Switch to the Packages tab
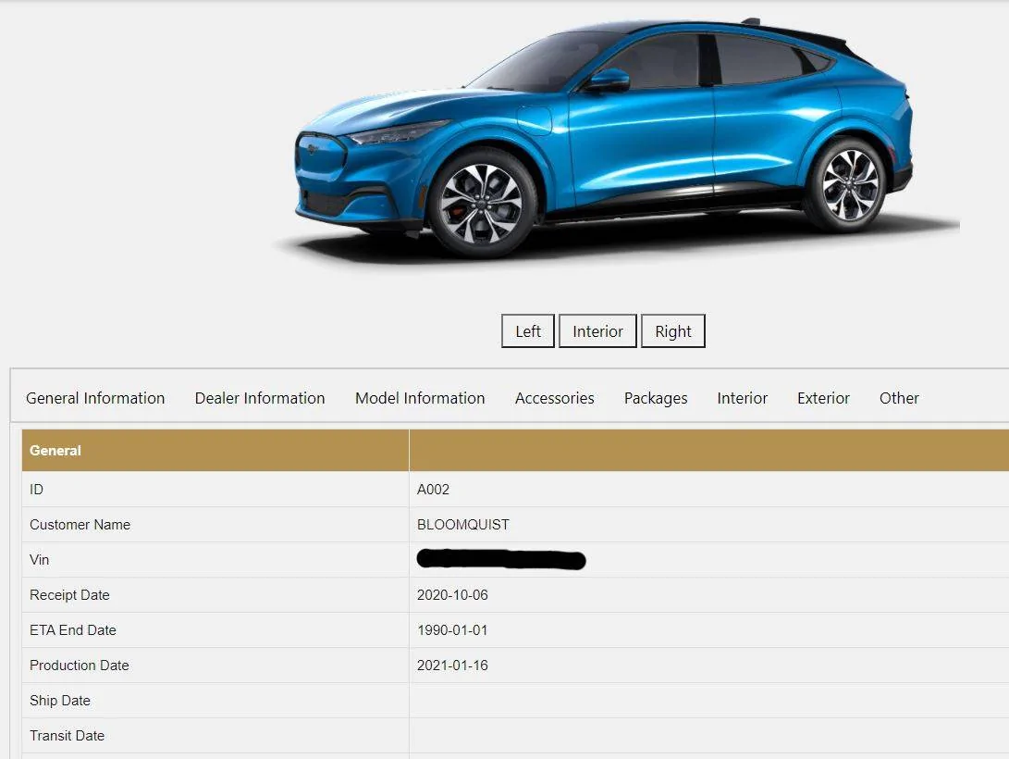The height and width of the screenshot is (759, 1009). (656, 399)
